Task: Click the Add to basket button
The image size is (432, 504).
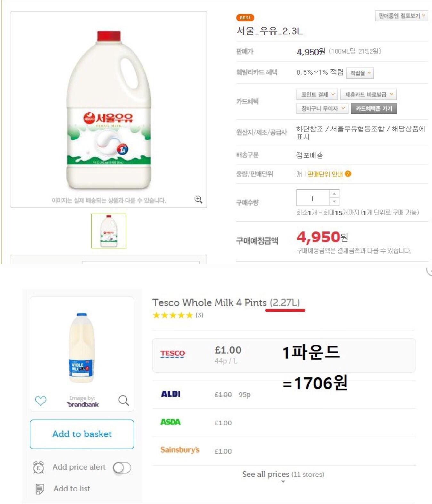Action: coord(82,434)
